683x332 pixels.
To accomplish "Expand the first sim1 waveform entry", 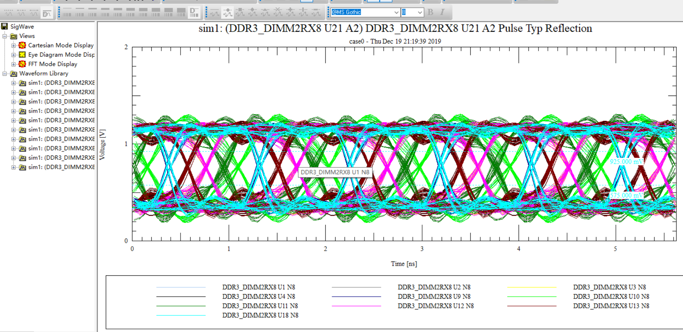I will tap(14, 83).
